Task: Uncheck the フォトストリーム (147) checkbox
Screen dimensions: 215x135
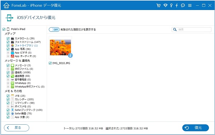Action: coord(8,42)
